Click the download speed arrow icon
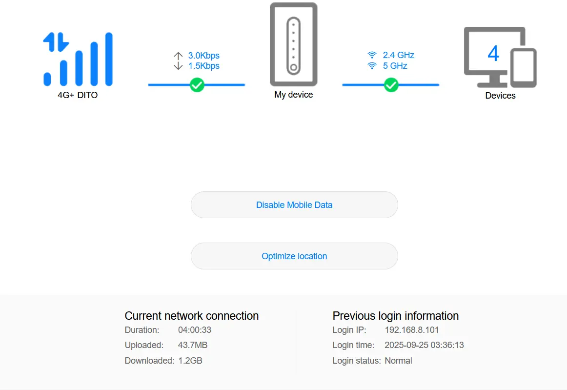This screenshot has height=390, width=567. coord(178,66)
